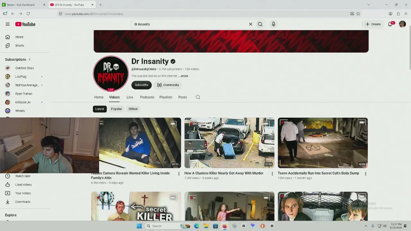Play the 'How A Clueless Killer' thumbnail

pos(229,143)
